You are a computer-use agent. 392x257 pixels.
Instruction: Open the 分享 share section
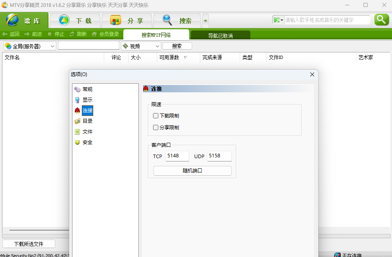(x=127, y=20)
